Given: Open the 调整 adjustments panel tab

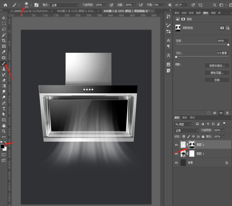Looking at the screenshot, I should [x=213, y=13].
